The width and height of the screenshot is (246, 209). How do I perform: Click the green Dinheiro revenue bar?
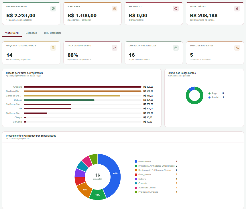pyautogui.click(x=59, y=100)
